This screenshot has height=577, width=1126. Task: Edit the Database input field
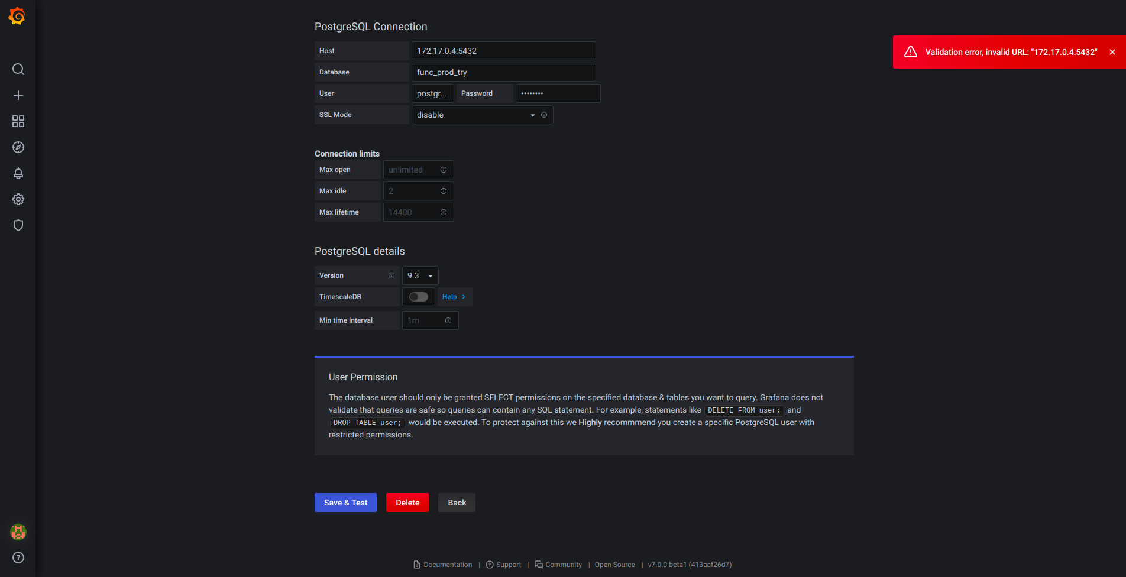pos(504,72)
